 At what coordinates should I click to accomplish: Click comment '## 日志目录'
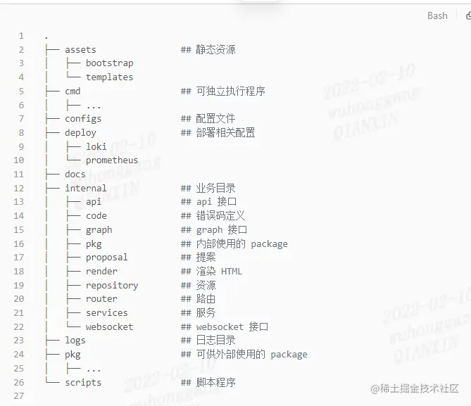(208, 341)
